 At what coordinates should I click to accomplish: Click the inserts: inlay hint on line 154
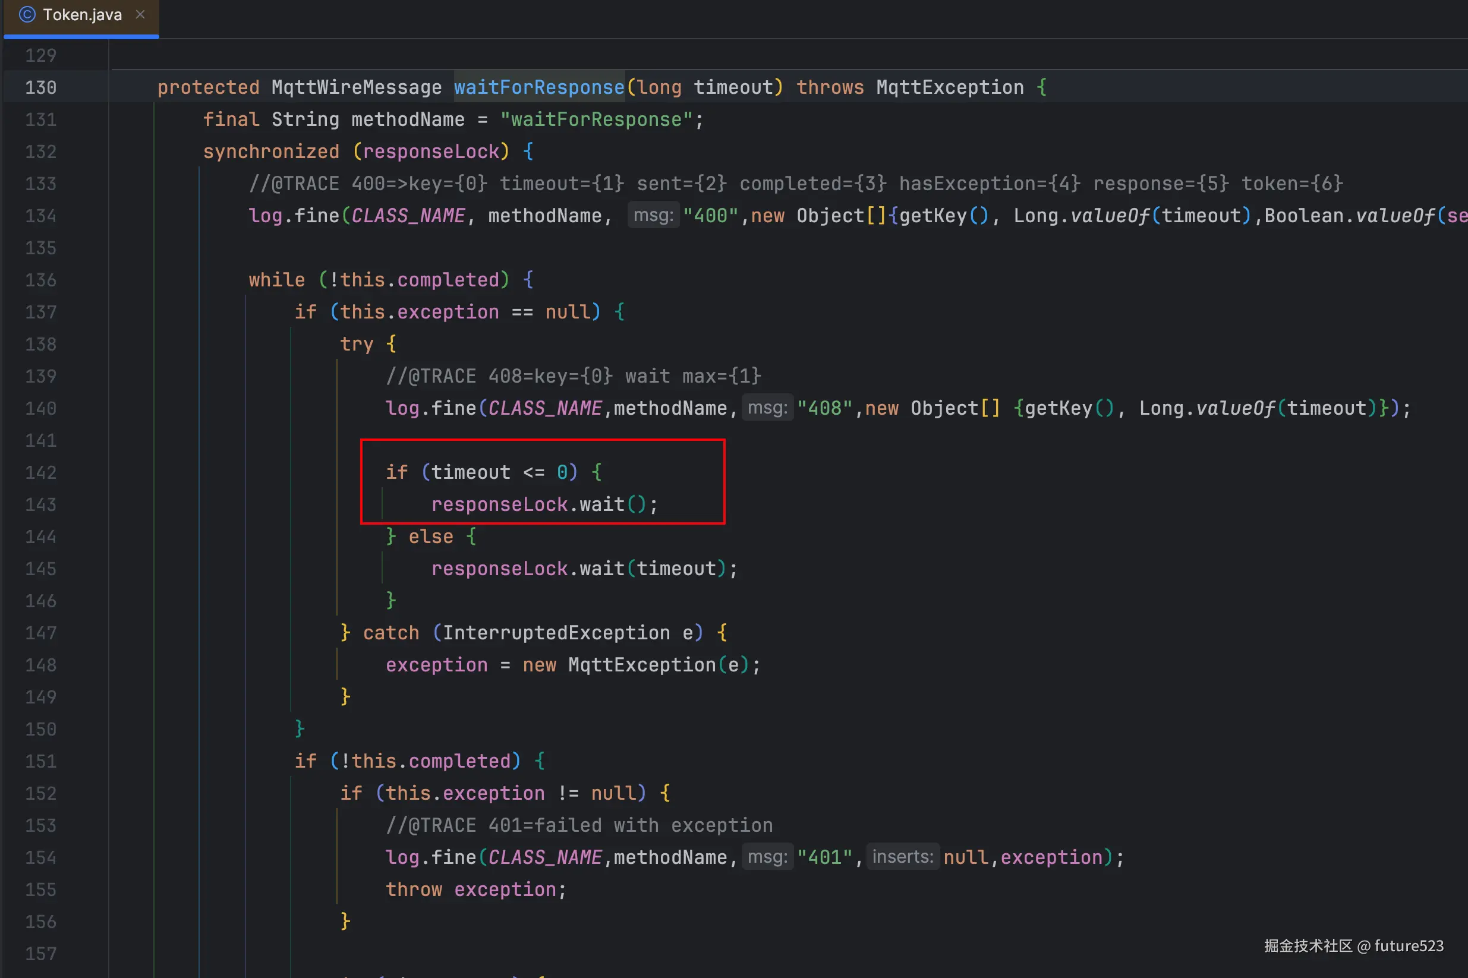(x=902, y=857)
